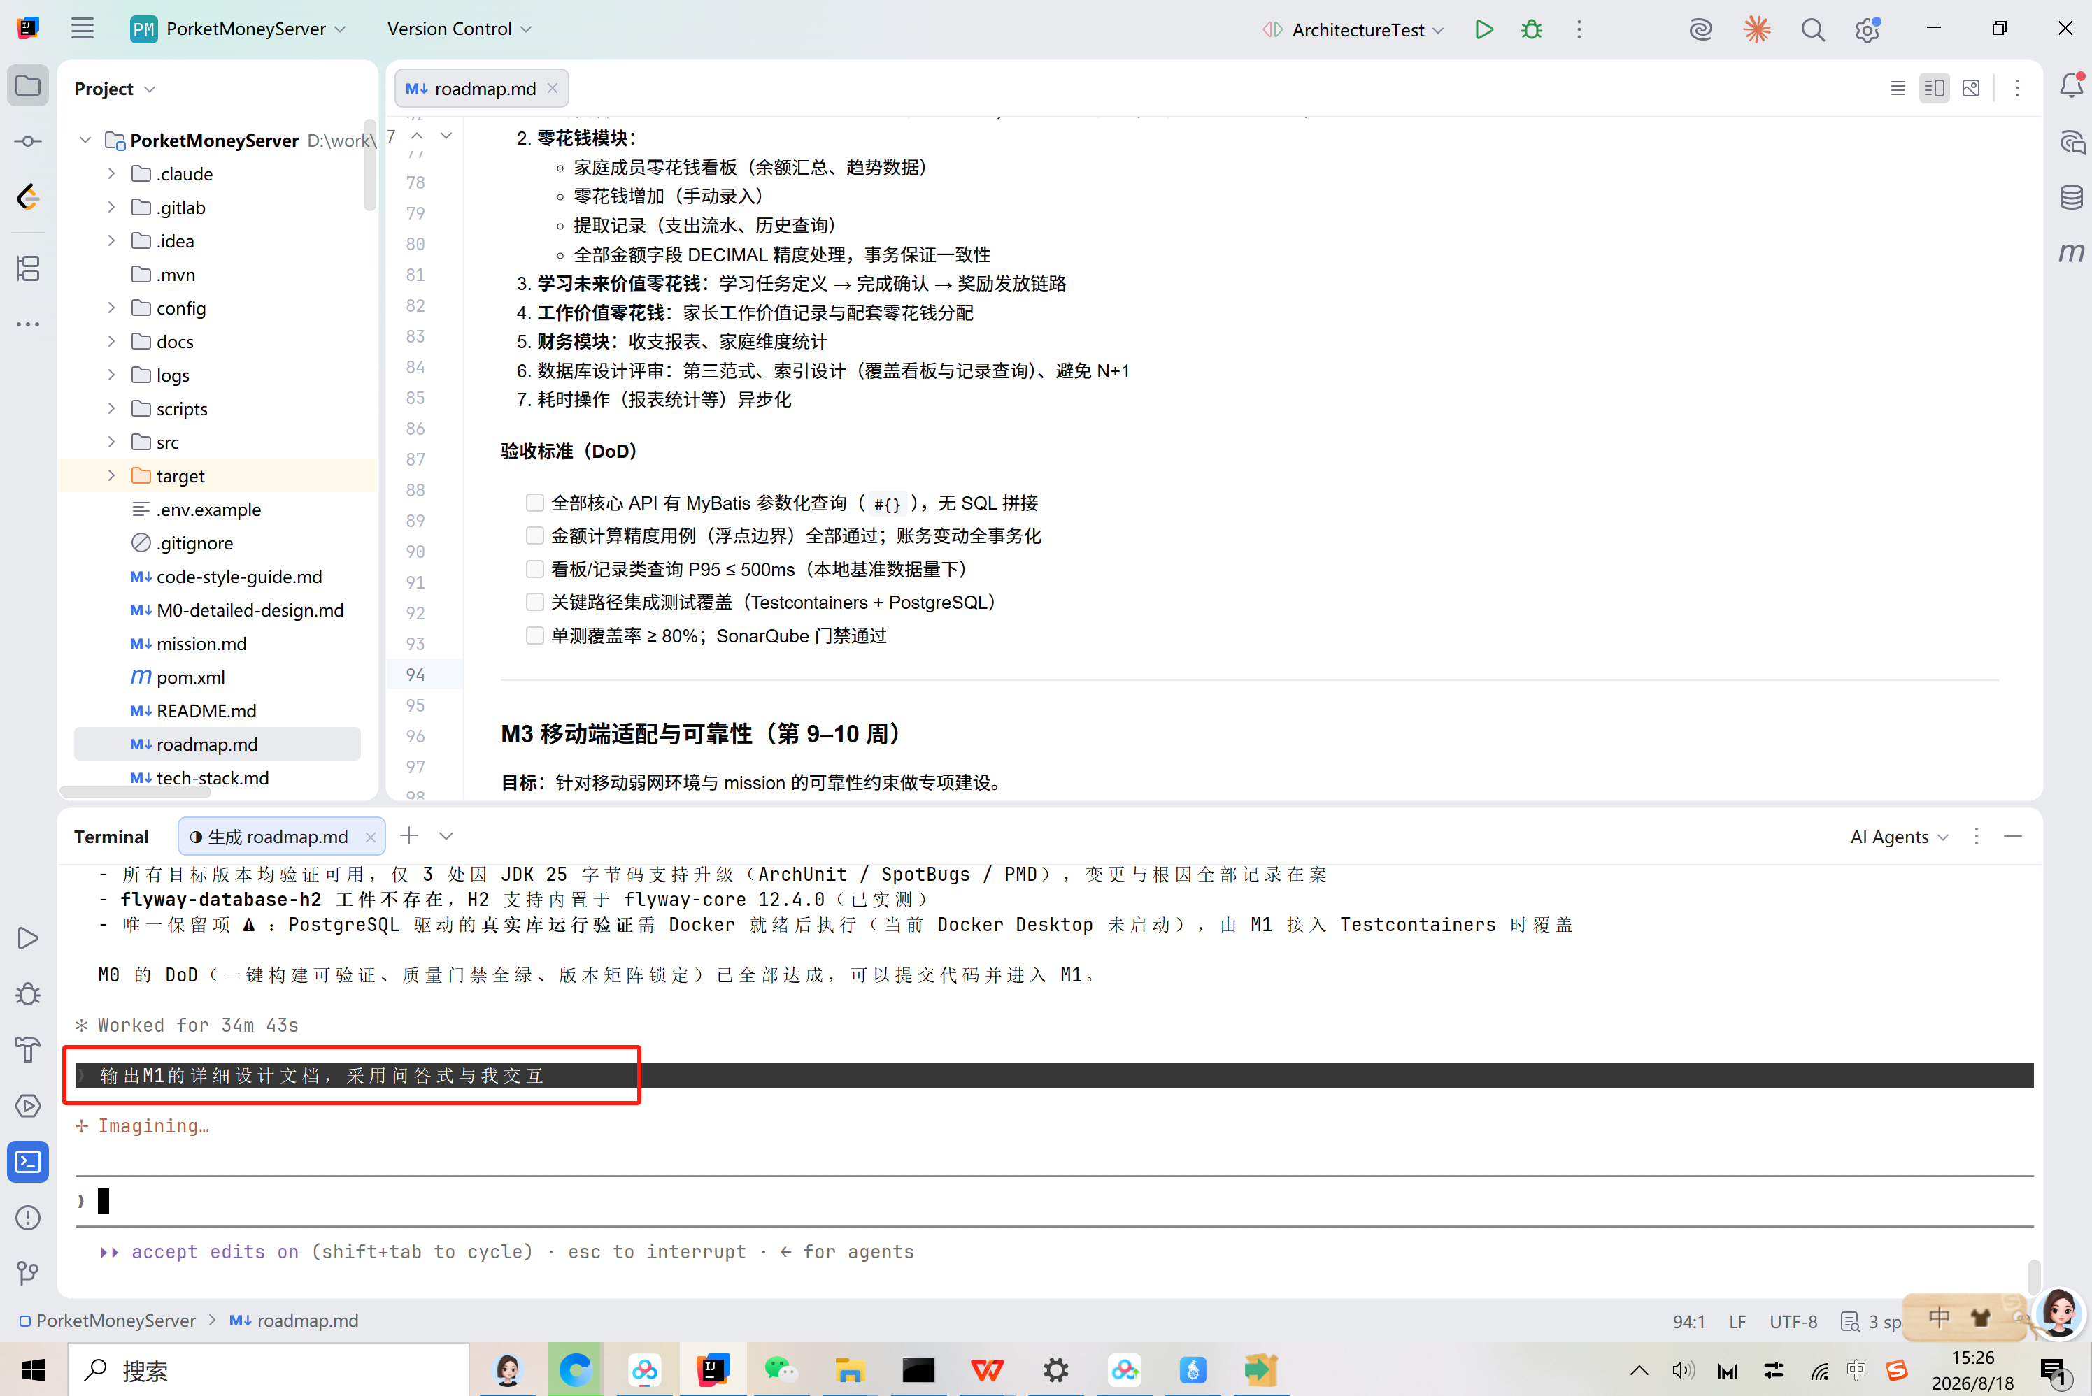
Task: Switch to preview-only markdown view
Action: [x=1971, y=88]
